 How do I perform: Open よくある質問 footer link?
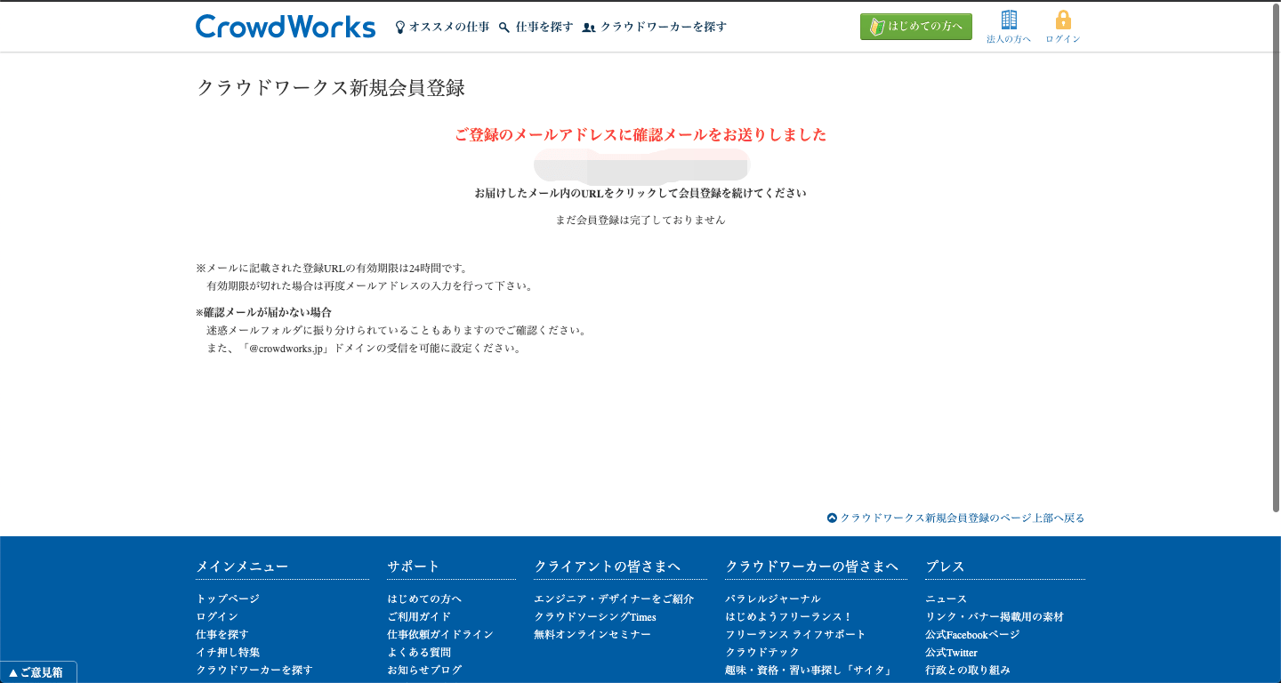tap(419, 652)
